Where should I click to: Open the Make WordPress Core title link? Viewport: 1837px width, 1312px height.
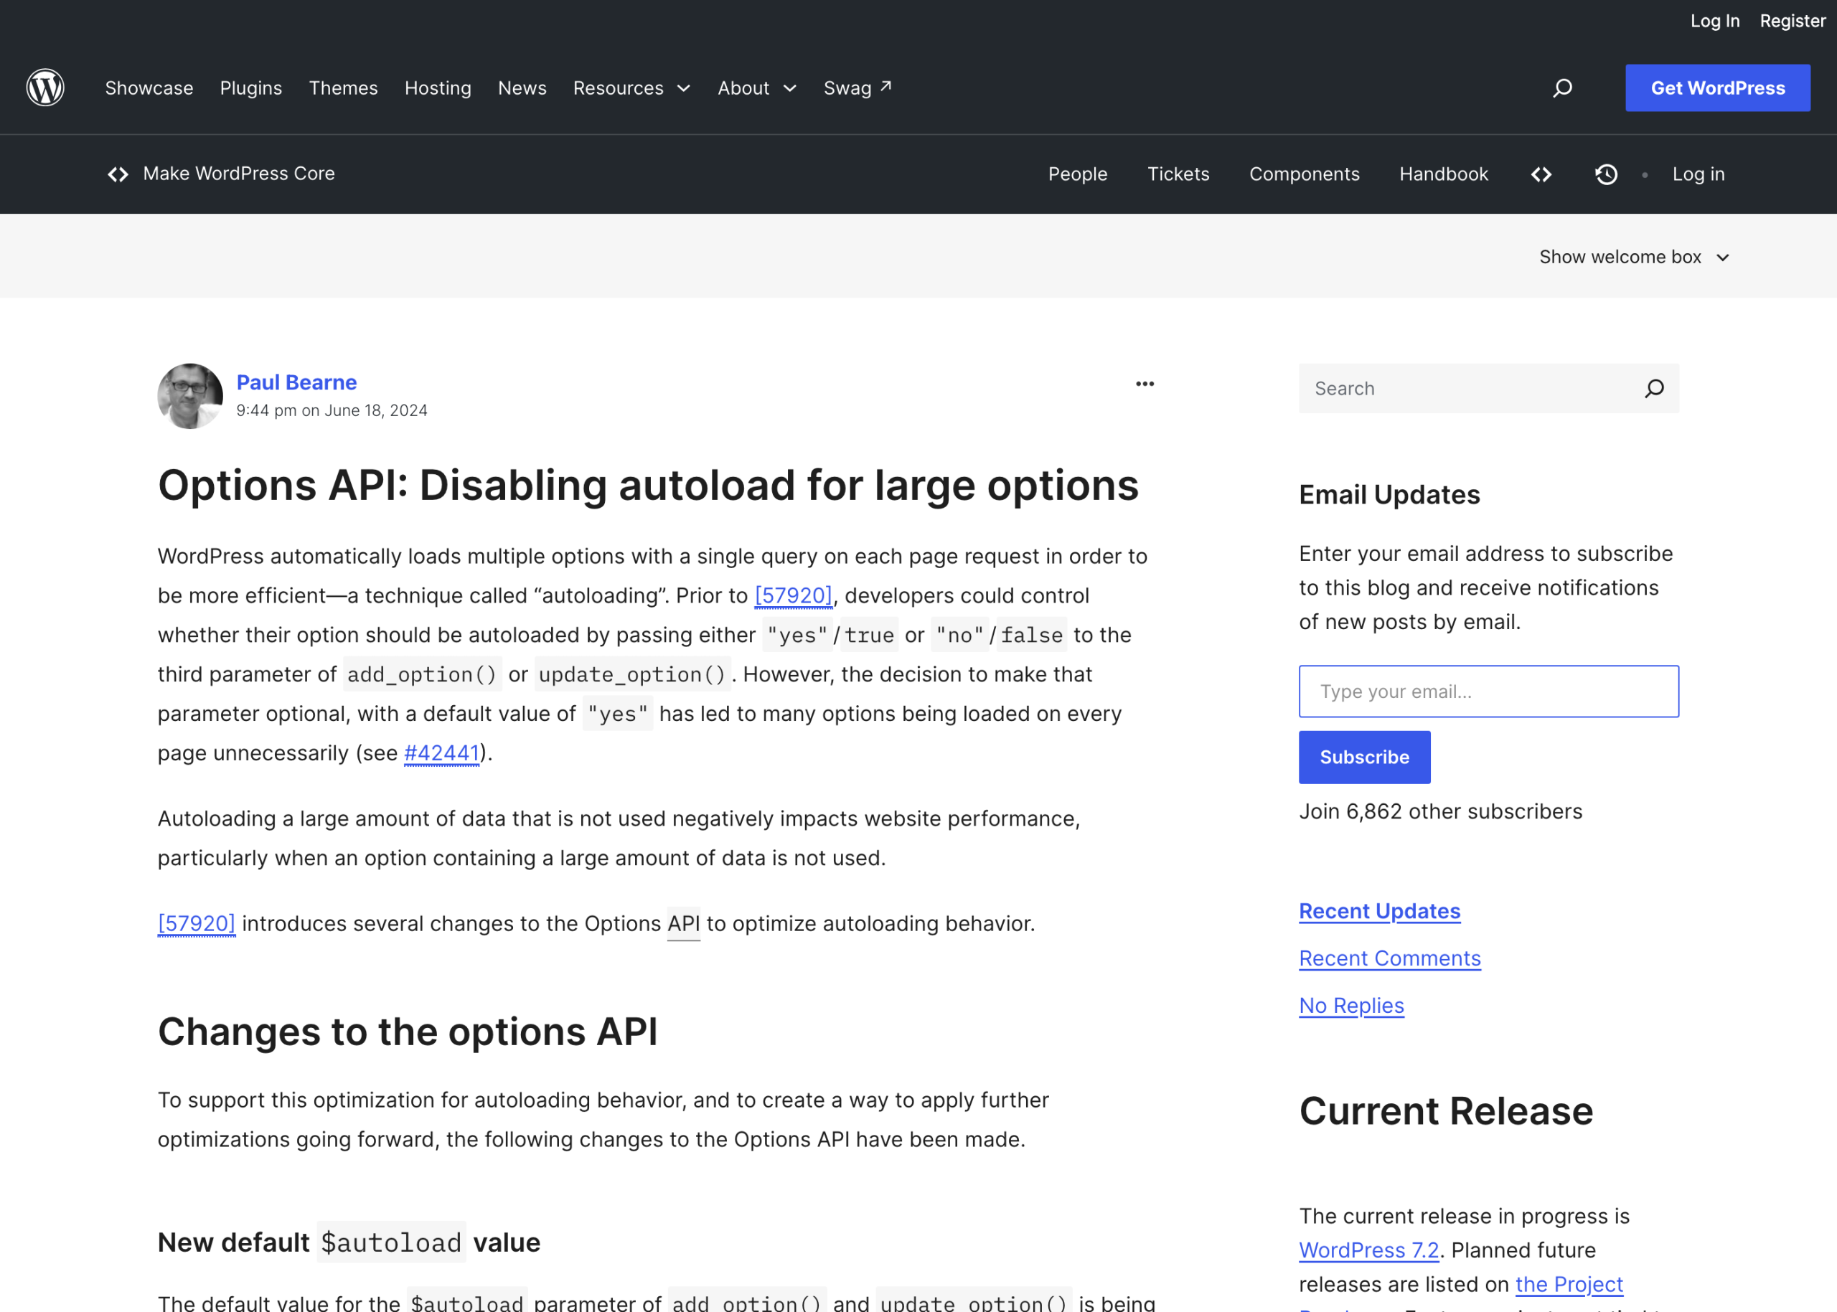coord(239,174)
